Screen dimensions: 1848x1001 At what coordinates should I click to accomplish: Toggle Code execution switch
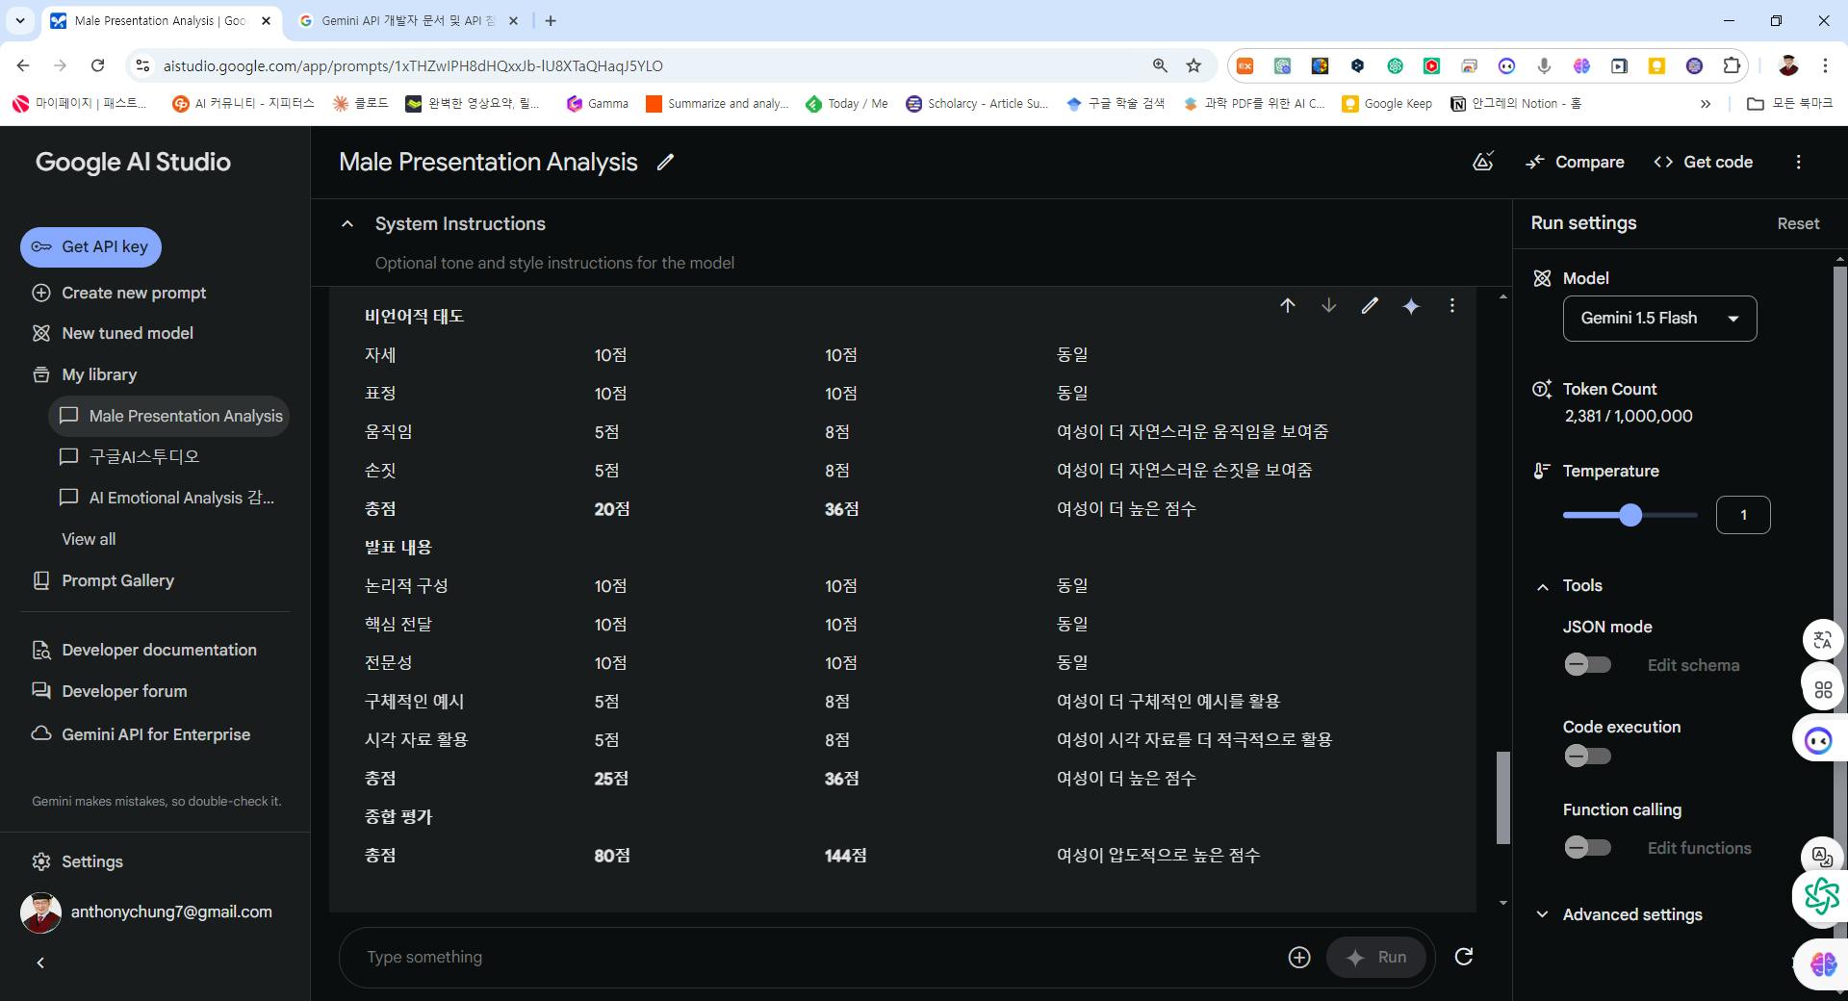[x=1587, y=757]
